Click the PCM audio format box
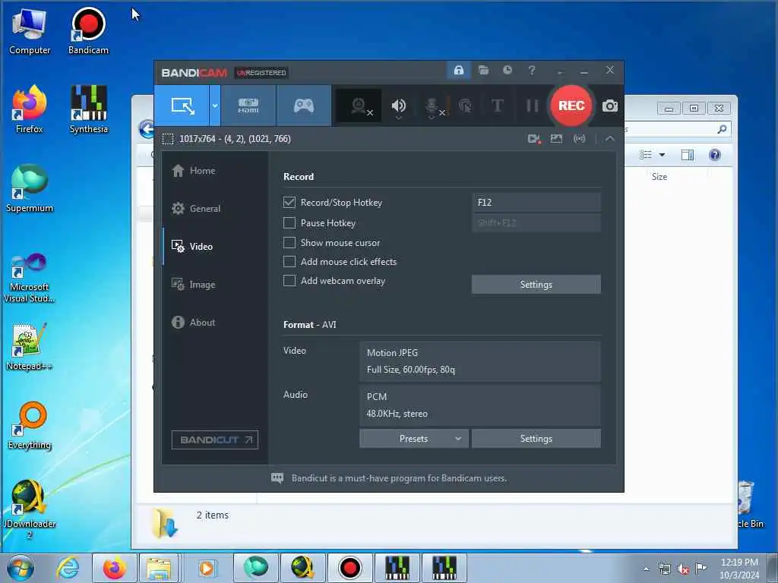 480,405
